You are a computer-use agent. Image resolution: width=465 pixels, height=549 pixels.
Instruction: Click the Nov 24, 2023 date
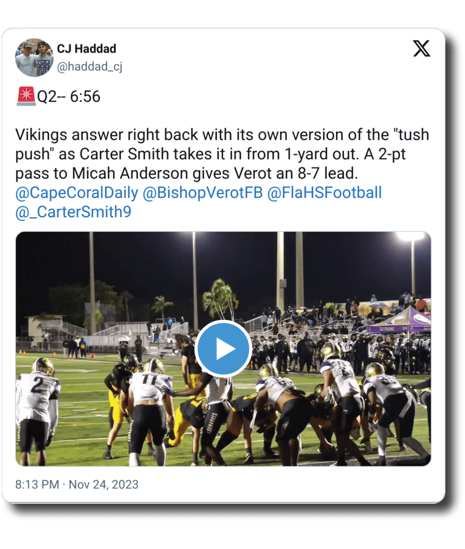pyautogui.click(x=104, y=484)
